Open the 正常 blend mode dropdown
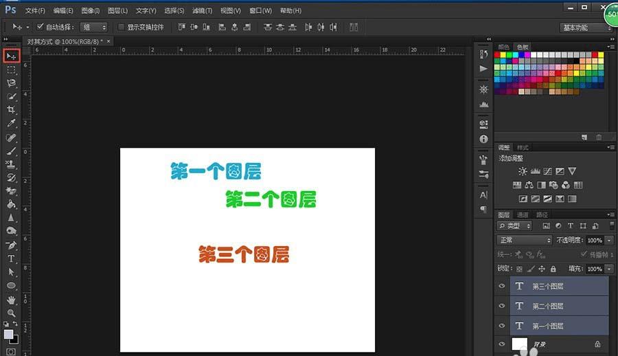 525,241
